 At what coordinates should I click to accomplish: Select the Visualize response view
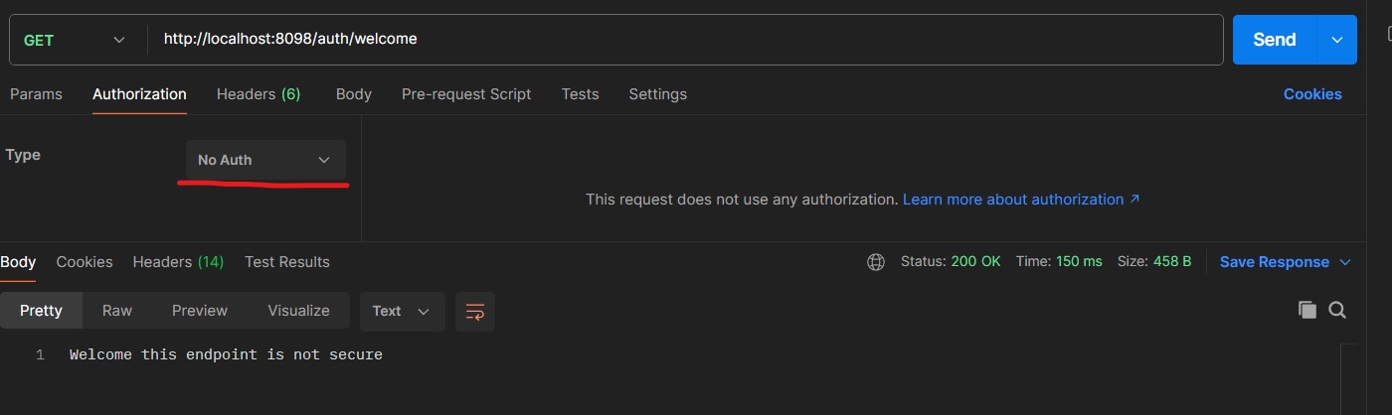(298, 311)
